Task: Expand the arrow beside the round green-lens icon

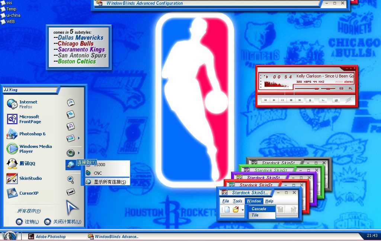Action: coord(79,153)
